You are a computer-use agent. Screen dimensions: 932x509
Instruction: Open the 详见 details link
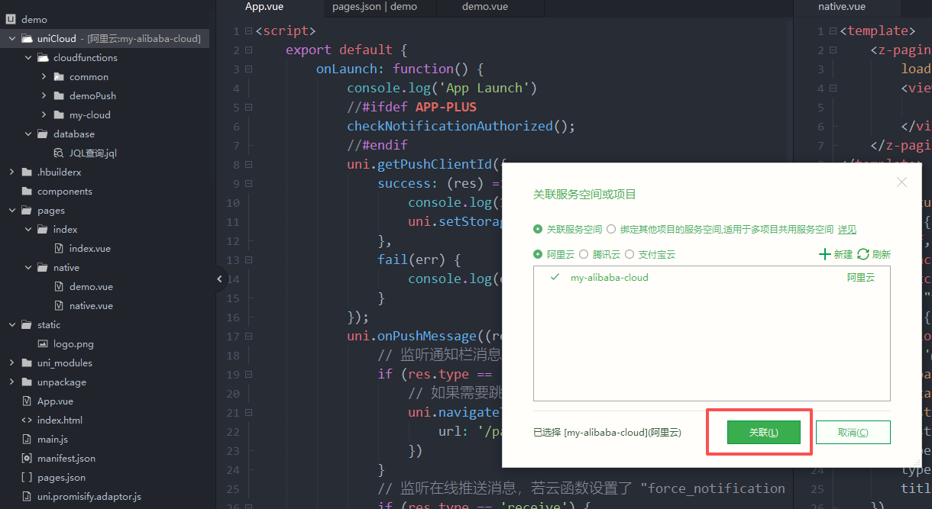point(846,229)
